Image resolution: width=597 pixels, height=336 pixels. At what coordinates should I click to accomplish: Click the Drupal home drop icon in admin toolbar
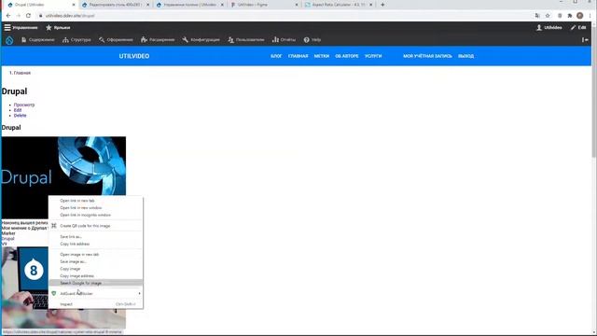click(9, 40)
